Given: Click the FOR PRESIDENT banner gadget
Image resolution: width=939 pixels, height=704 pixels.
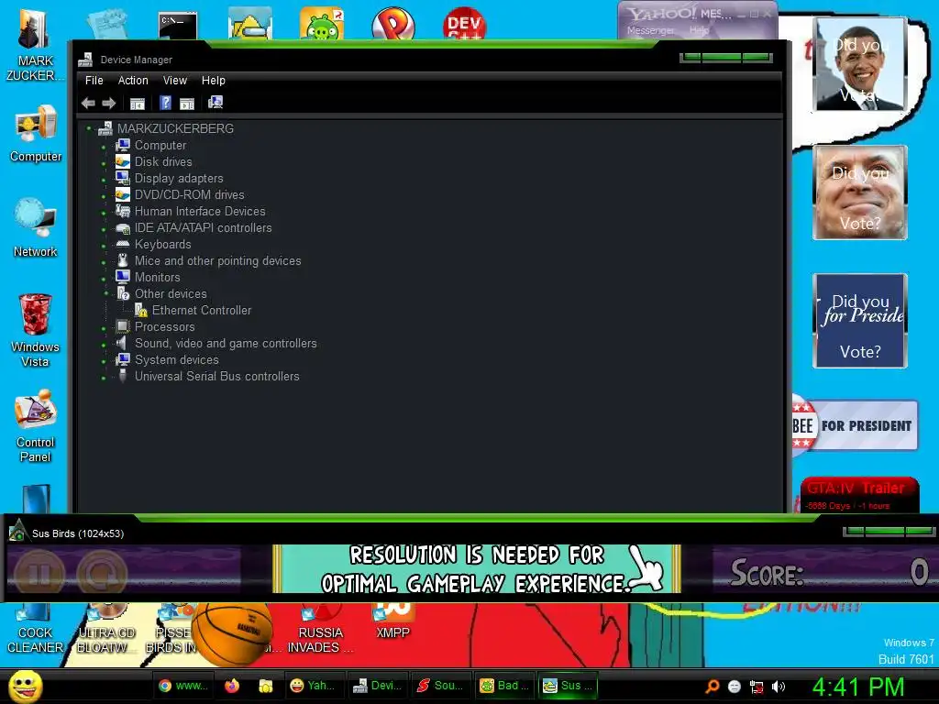Looking at the screenshot, I should (856, 425).
